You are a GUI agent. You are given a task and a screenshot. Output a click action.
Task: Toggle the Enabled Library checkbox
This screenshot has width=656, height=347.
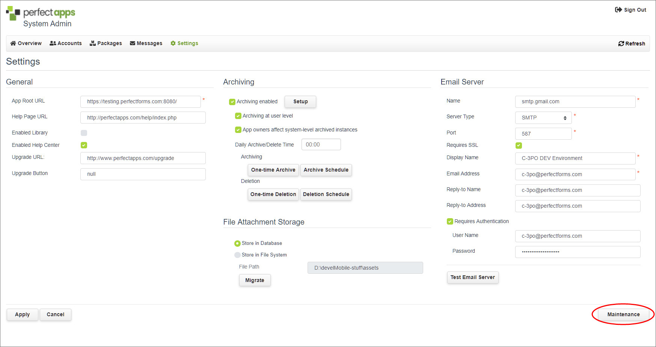84,133
